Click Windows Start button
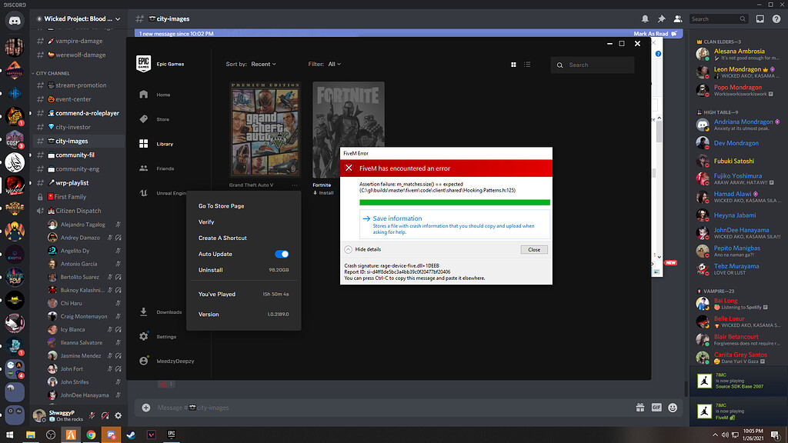 9,435
